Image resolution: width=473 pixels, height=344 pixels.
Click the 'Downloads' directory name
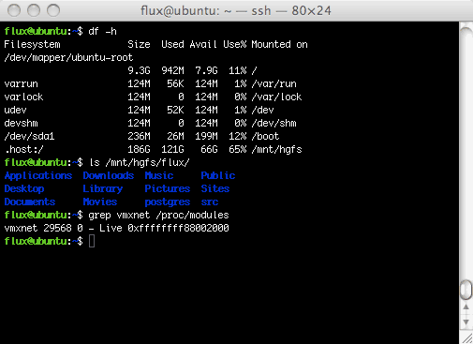pos(109,175)
